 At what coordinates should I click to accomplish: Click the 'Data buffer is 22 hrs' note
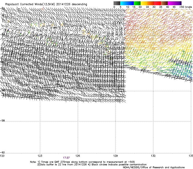click(x=62, y=165)
